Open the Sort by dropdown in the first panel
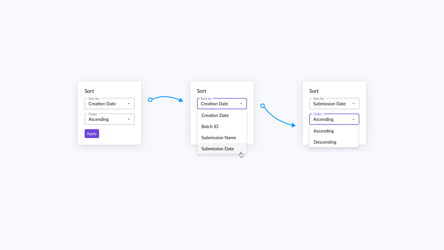This screenshot has width=444, height=250. point(109,104)
